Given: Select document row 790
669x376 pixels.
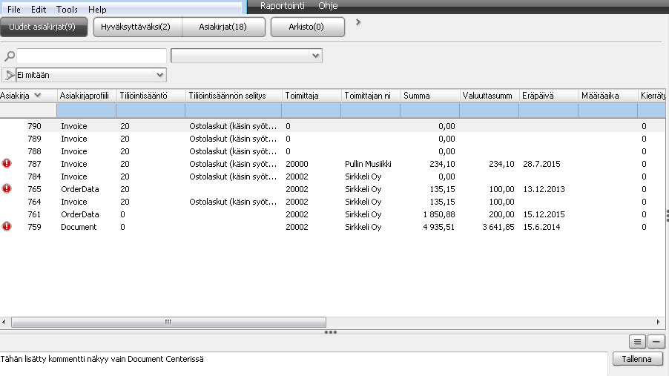Looking at the screenshot, I should (332, 126).
